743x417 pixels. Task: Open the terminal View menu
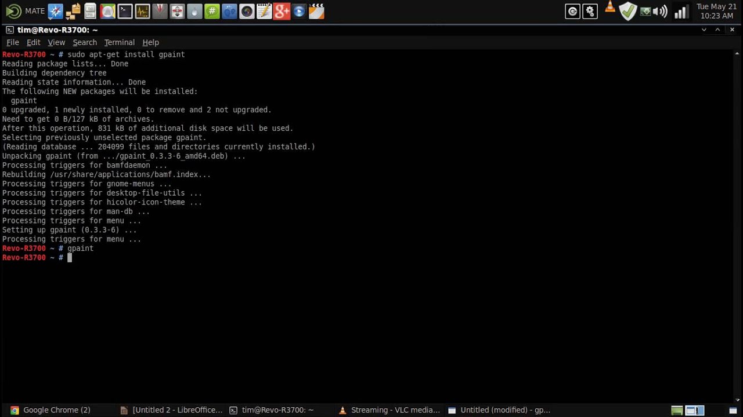(x=56, y=42)
